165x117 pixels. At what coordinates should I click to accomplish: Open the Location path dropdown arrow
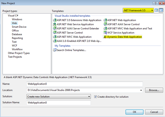[x=141, y=90]
